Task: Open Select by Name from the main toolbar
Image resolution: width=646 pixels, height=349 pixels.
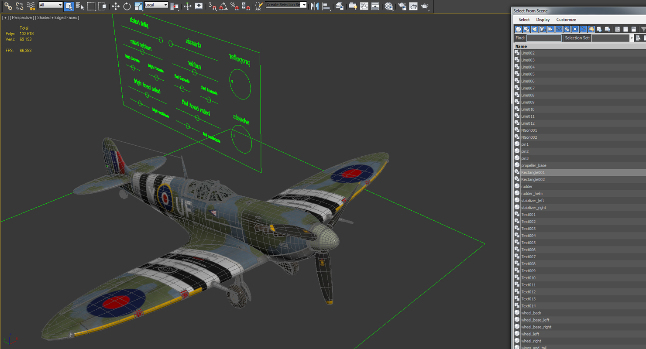Action: pyautogui.click(x=80, y=6)
